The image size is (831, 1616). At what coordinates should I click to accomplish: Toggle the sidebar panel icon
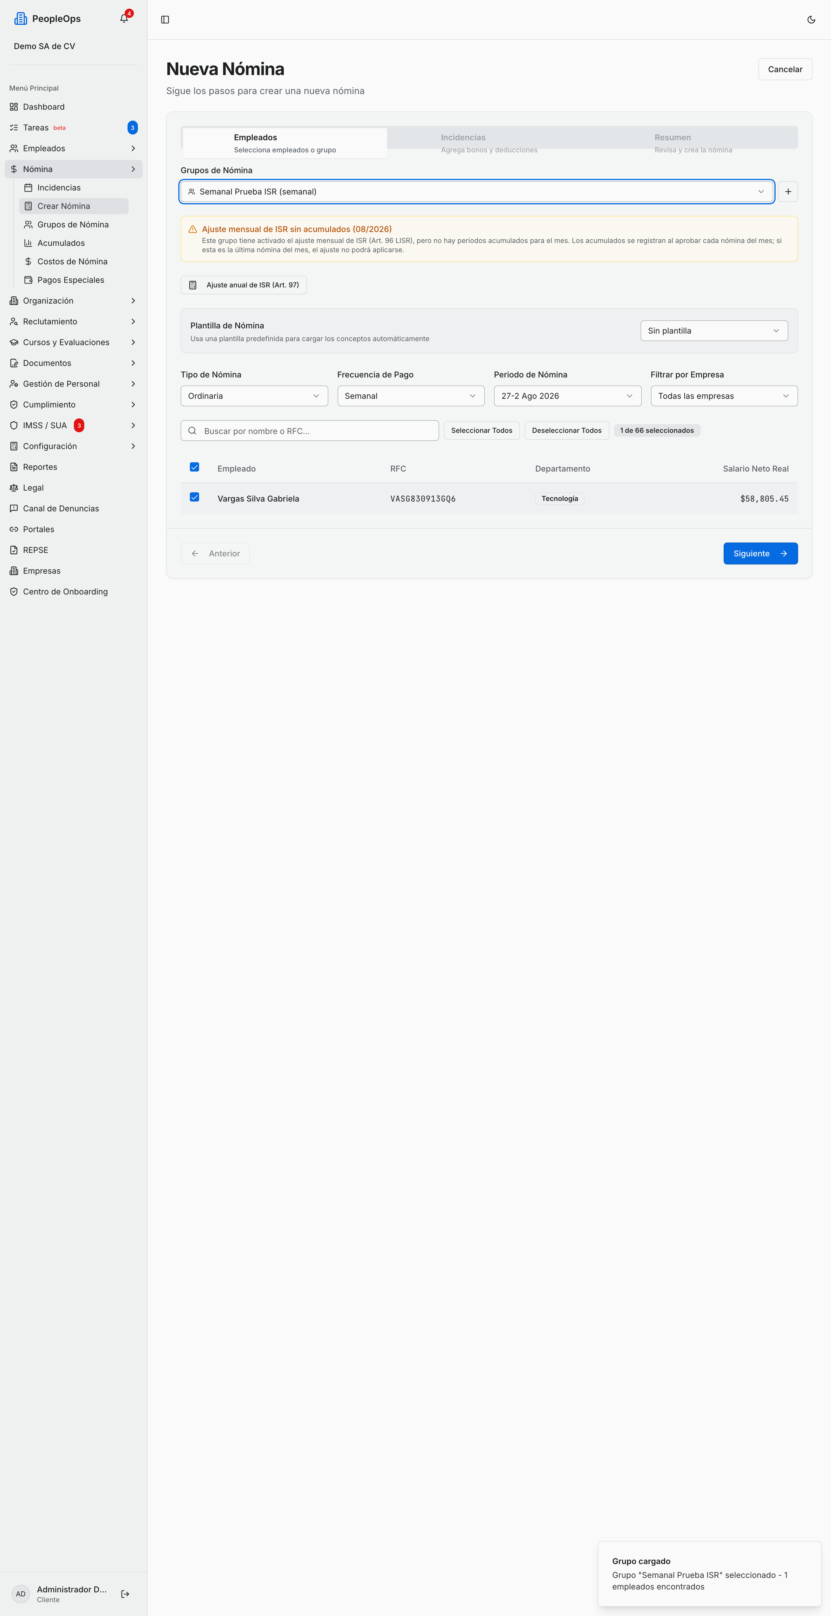pos(165,19)
